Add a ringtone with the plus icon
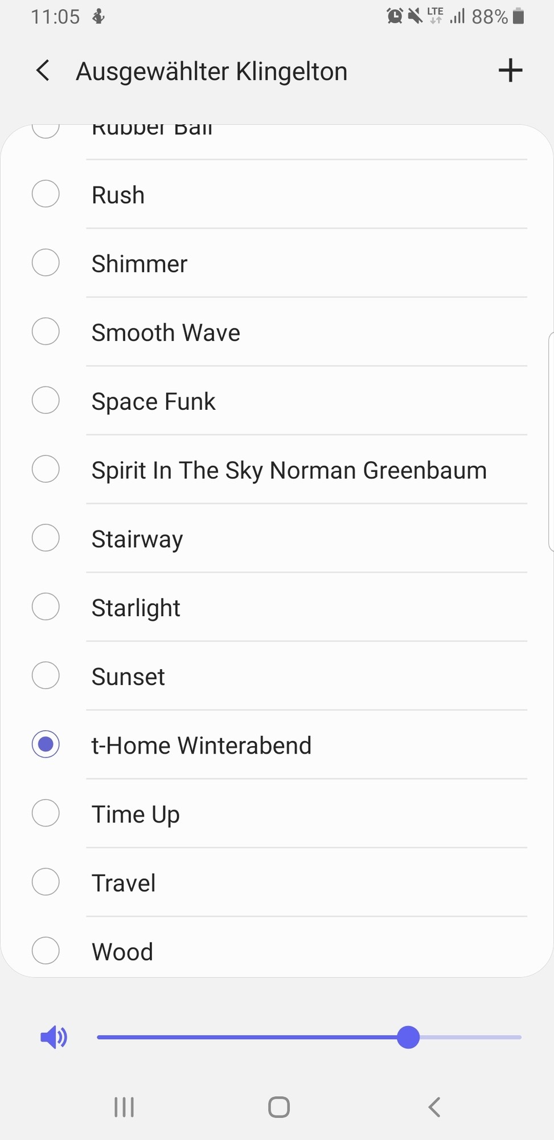Image resolution: width=554 pixels, height=1140 pixels. coord(510,70)
